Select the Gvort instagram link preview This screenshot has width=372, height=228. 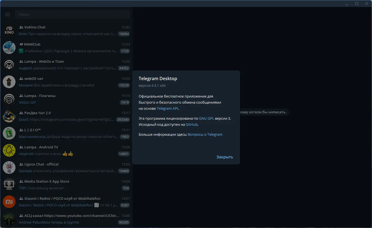(x=66, y=120)
